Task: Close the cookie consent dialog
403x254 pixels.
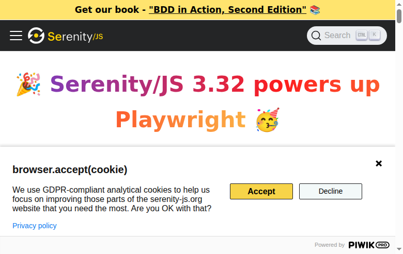Action: click(379, 163)
